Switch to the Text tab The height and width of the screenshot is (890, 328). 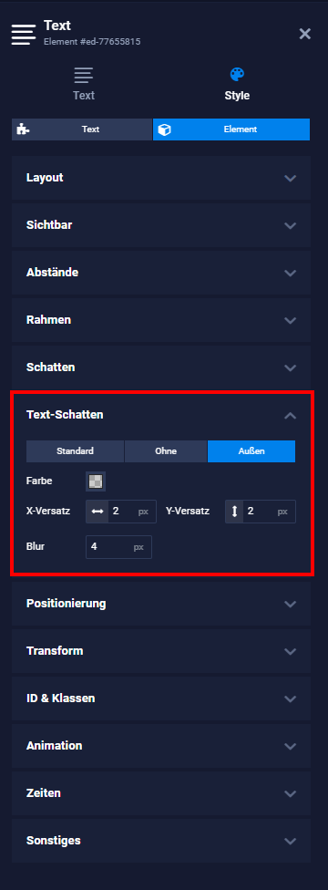(x=84, y=84)
